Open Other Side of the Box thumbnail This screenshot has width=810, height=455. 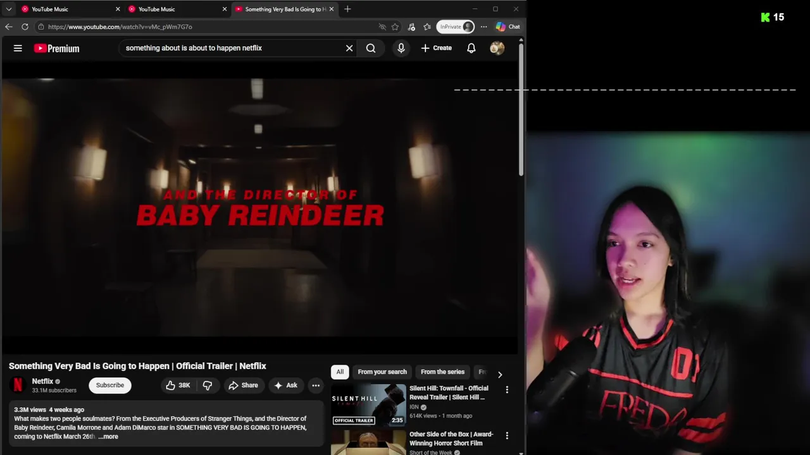tap(368, 442)
